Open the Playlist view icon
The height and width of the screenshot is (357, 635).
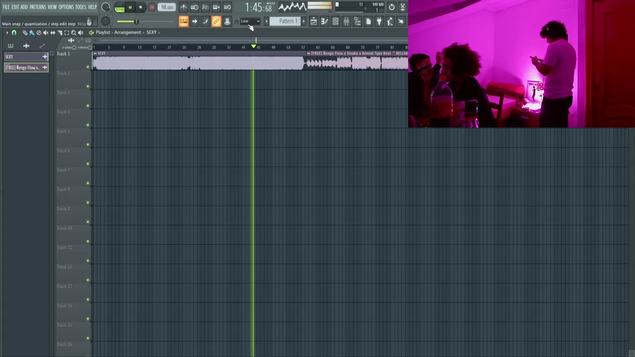click(314, 21)
